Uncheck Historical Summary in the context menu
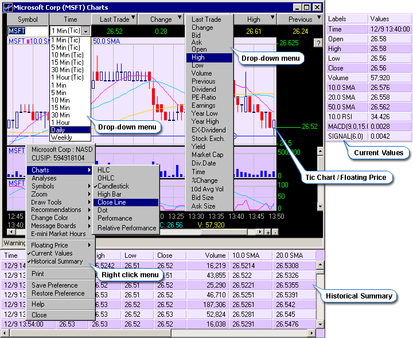The width and height of the screenshot is (413, 338). coord(57,261)
